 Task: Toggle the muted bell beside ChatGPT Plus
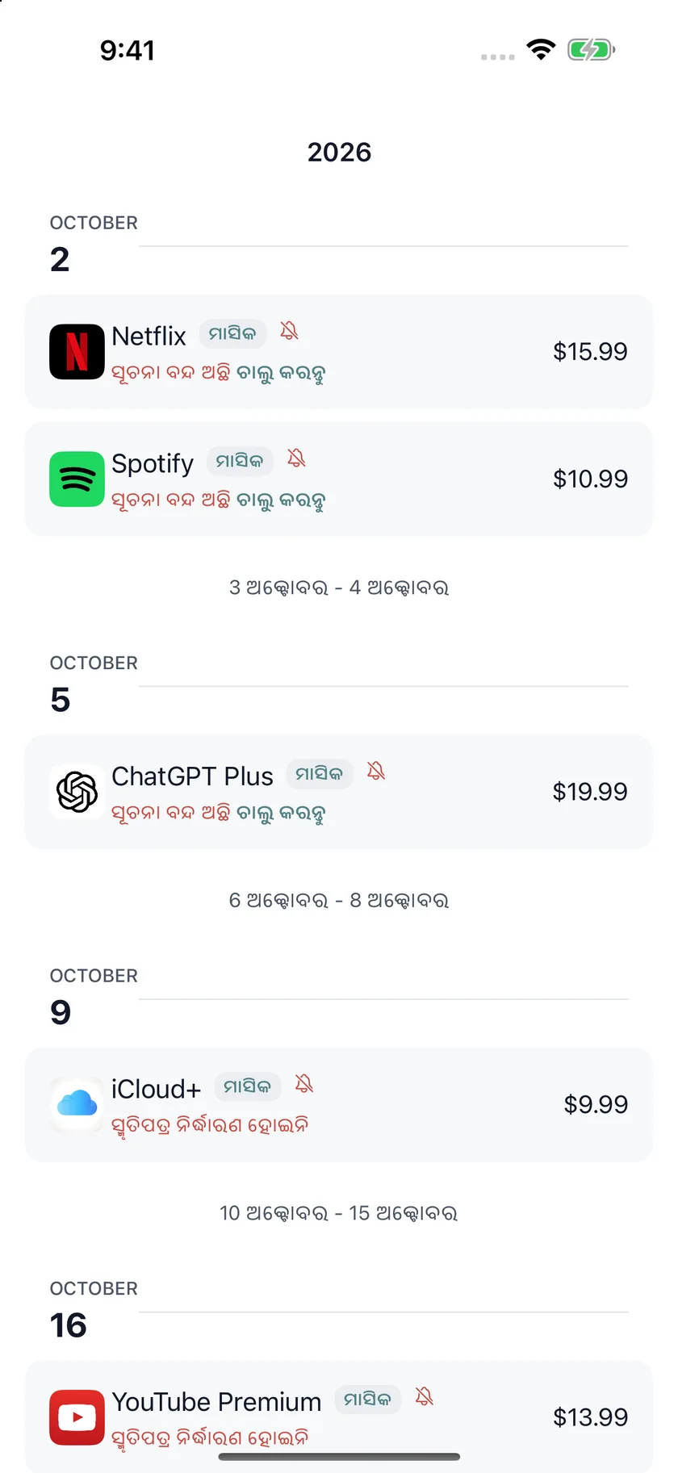pyautogui.click(x=375, y=771)
